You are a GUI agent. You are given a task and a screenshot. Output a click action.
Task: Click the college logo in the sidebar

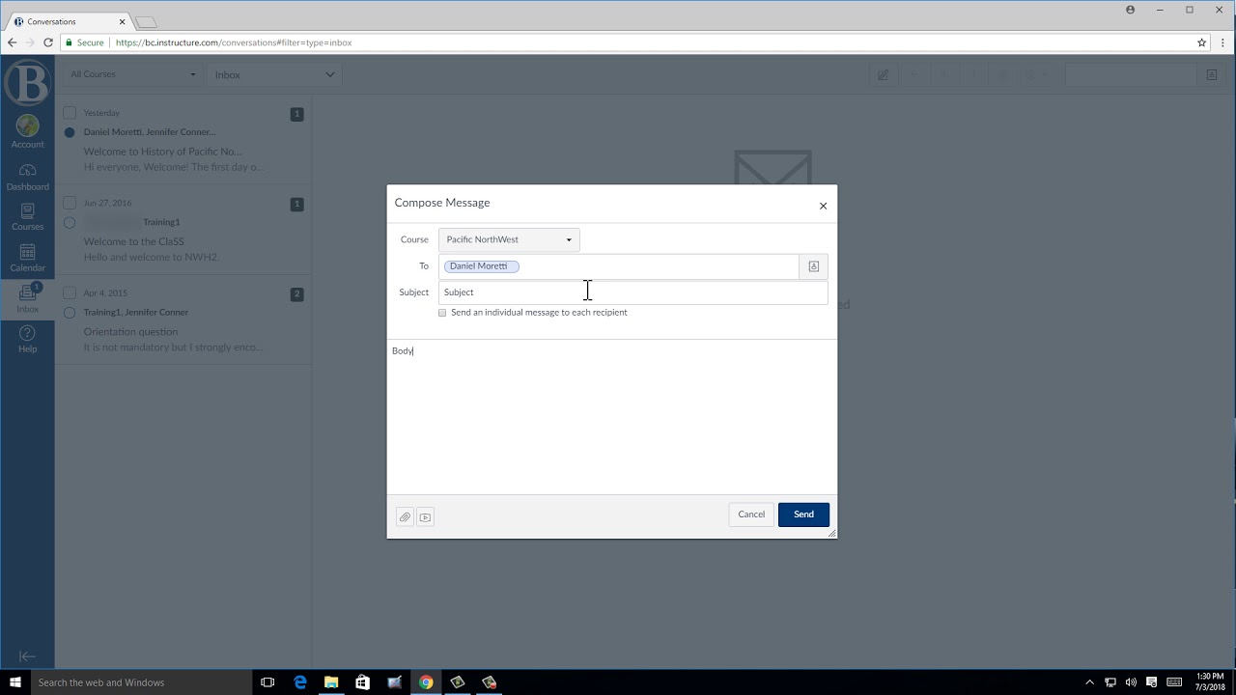(27, 82)
